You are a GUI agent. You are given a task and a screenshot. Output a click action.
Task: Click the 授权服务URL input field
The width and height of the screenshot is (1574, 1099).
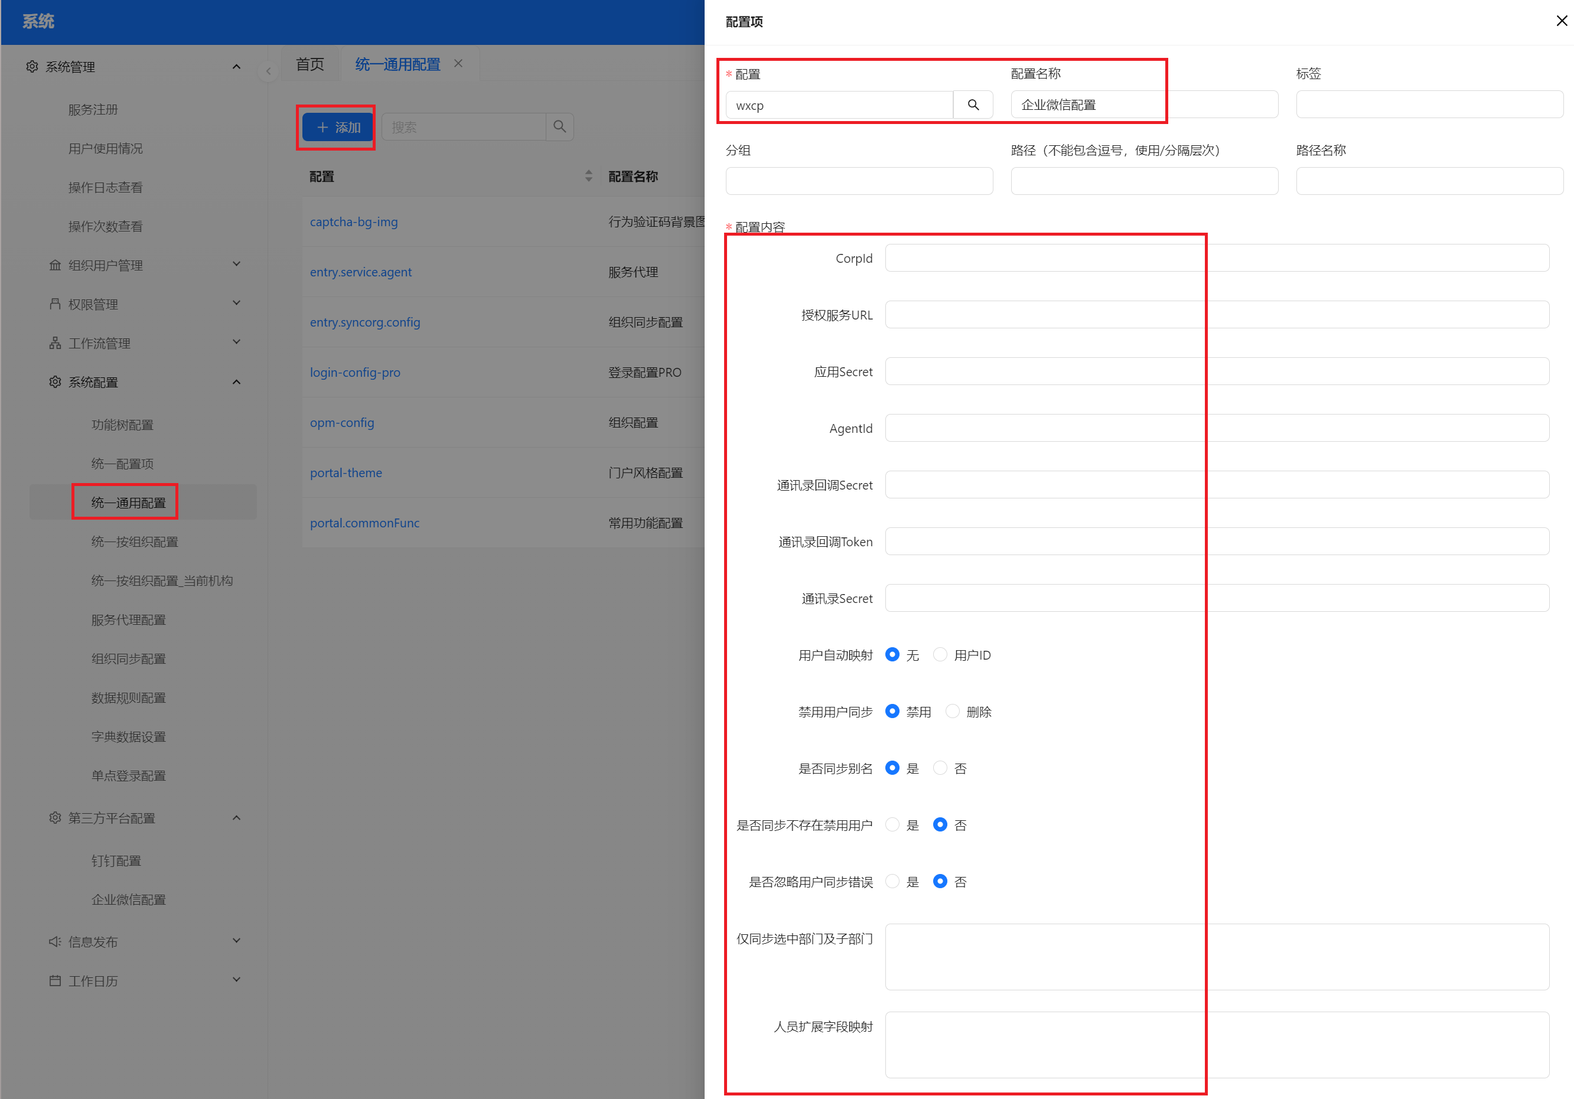coord(1217,315)
